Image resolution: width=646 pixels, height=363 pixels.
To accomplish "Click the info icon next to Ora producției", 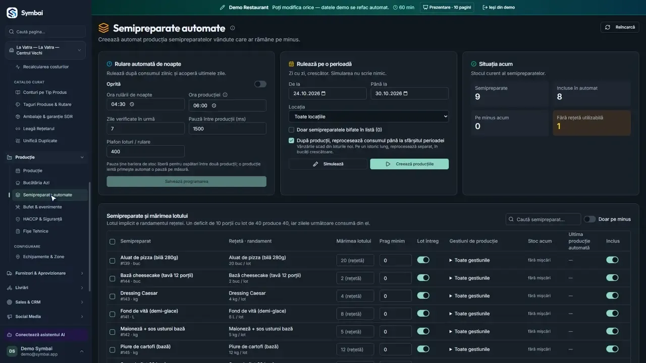I will point(225,95).
